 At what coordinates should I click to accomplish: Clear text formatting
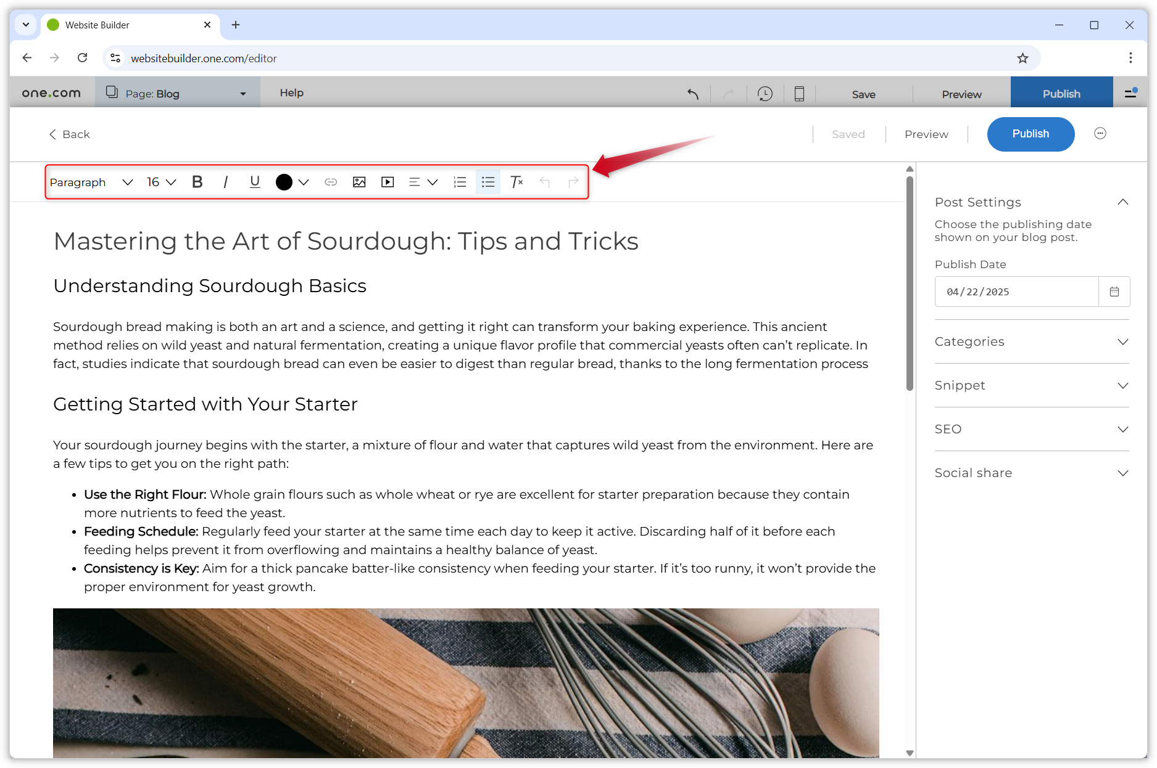[x=516, y=182]
